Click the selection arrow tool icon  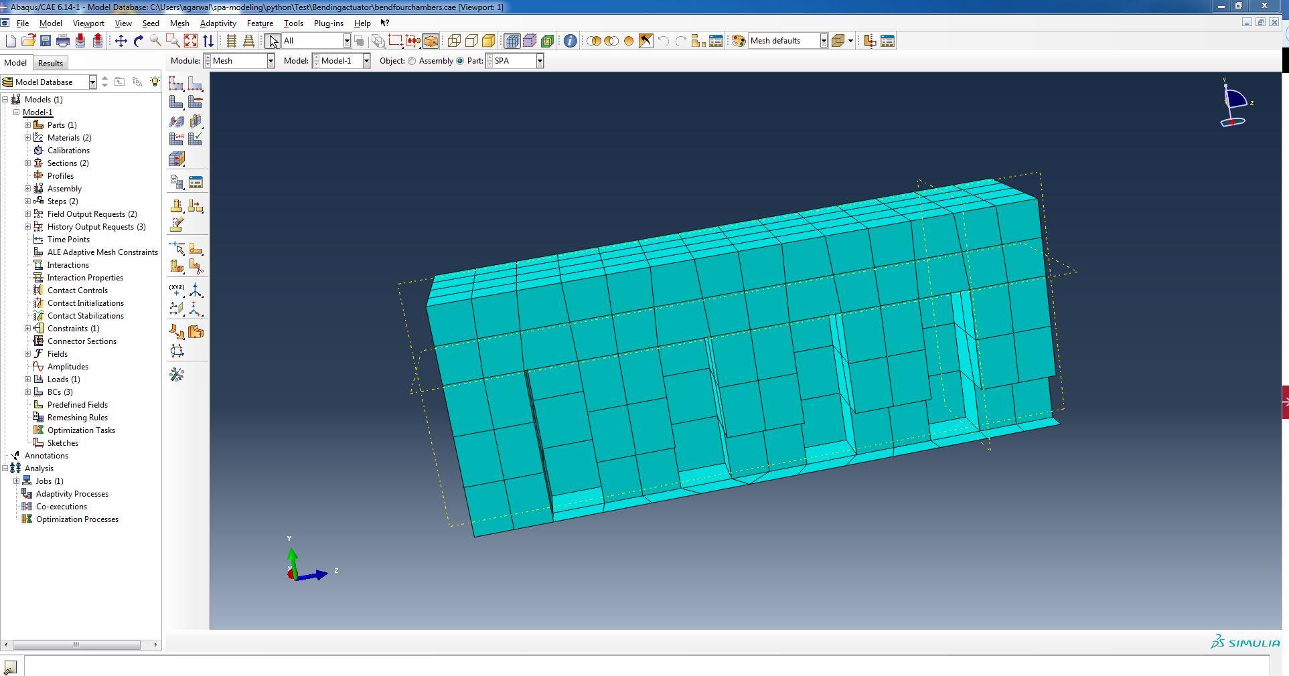point(273,41)
